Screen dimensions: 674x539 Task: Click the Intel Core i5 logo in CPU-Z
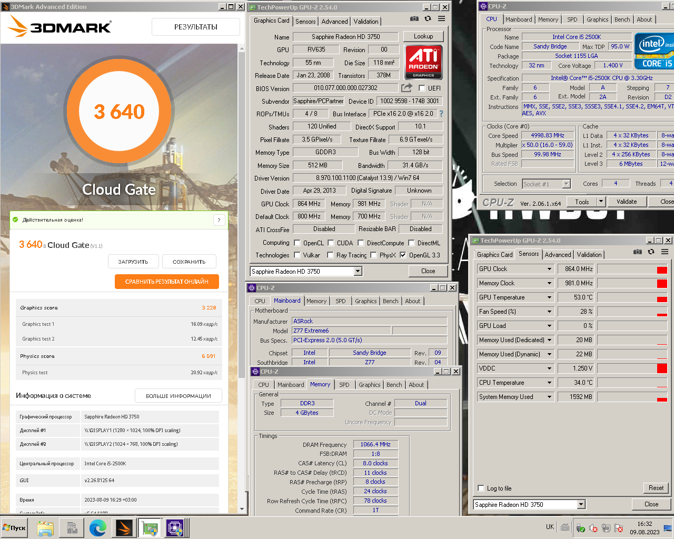654,51
